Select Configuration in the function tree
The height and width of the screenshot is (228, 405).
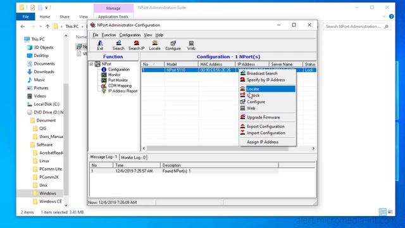pos(118,69)
